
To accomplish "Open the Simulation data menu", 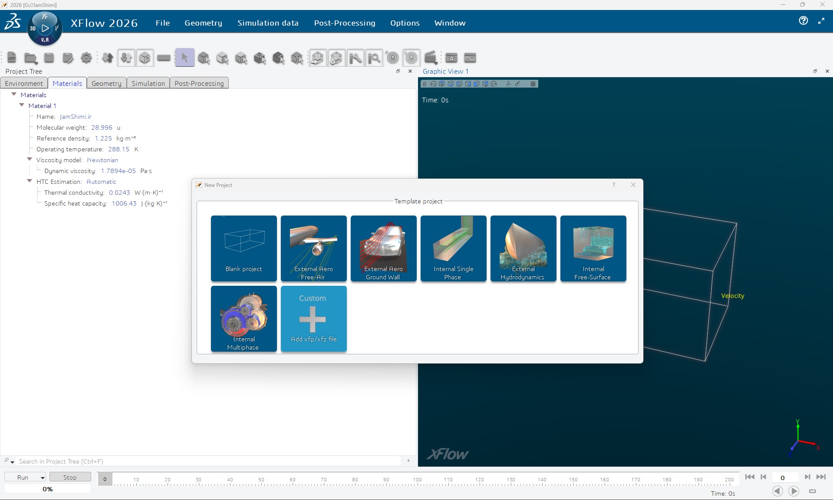I will pos(268,23).
